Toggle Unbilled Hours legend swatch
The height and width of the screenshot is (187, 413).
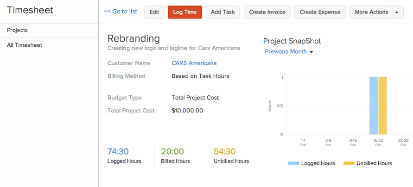(x=349, y=163)
